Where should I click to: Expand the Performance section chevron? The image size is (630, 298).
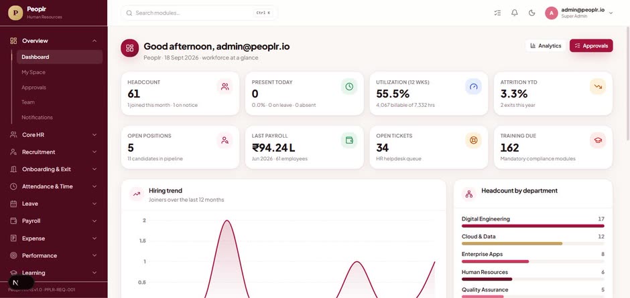click(94, 255)
